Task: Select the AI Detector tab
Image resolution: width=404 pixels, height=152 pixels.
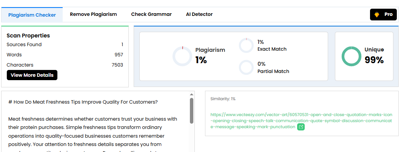Action: 199,14
